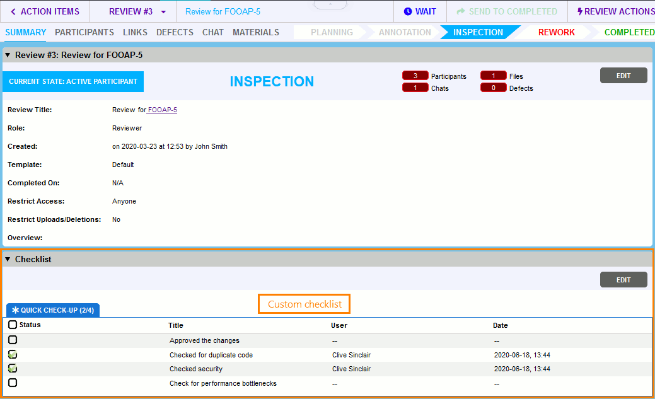Click the red Participants count badge
The width and height of the screenshot is (655, 399).
(x=415, y=76)
